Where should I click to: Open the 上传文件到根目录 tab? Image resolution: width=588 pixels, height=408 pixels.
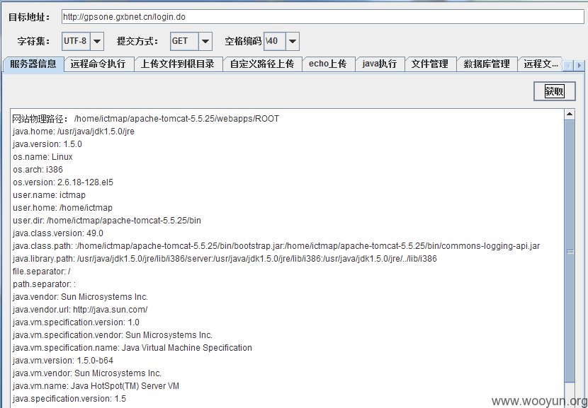[x=178, y=64]
